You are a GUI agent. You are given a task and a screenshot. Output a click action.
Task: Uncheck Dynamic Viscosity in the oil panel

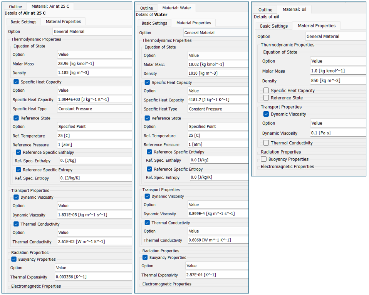tap(266, 114)
